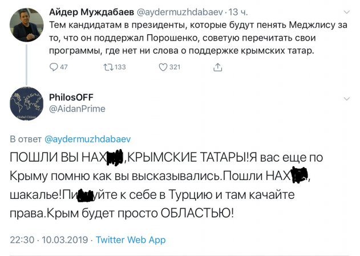Click the 133 retweets count number

pos(120,67)
